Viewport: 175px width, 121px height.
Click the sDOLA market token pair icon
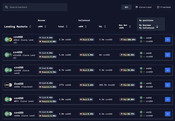click(8, 39)
